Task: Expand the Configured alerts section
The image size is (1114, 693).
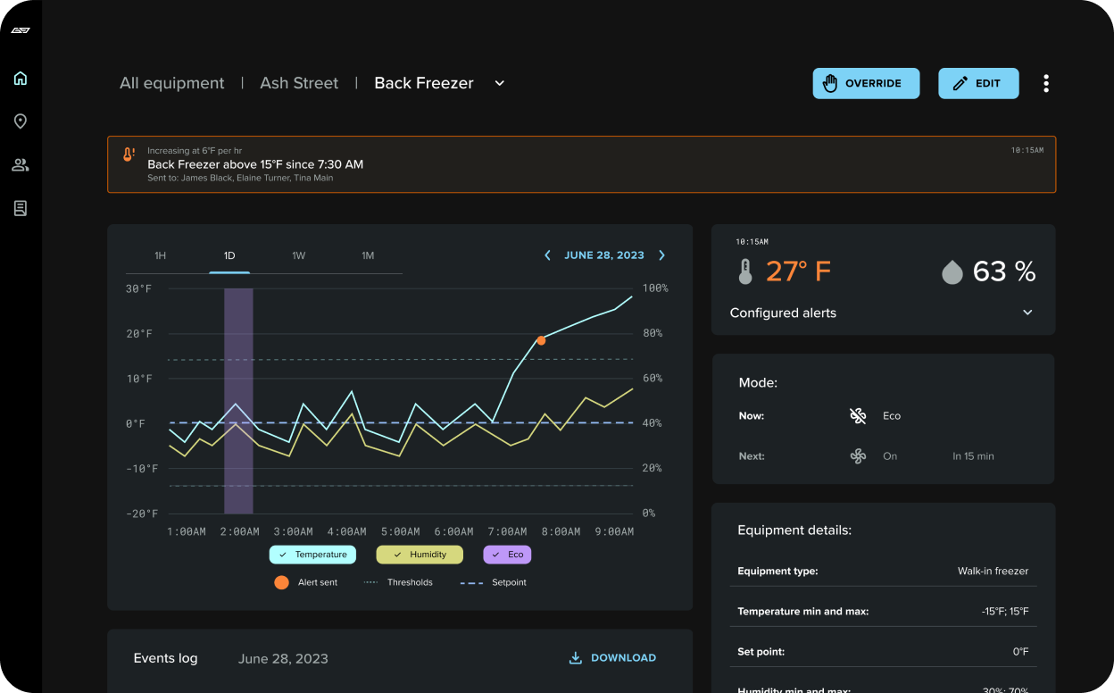Action: click(x=1027, y=313)
